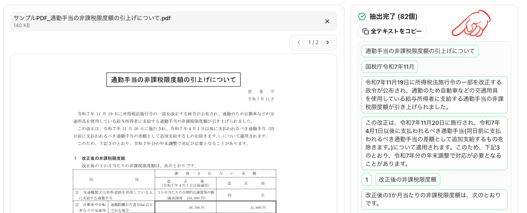Click table cell '31,600 円' in PDF
Viewport: 527px width, 213px height.
[x=258, y=208]
